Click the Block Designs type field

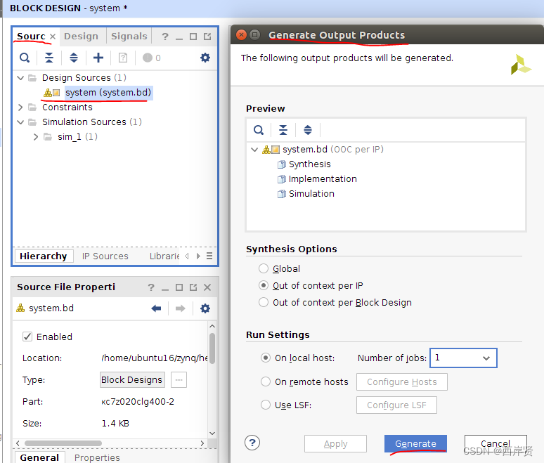click(x=132, y=380)
